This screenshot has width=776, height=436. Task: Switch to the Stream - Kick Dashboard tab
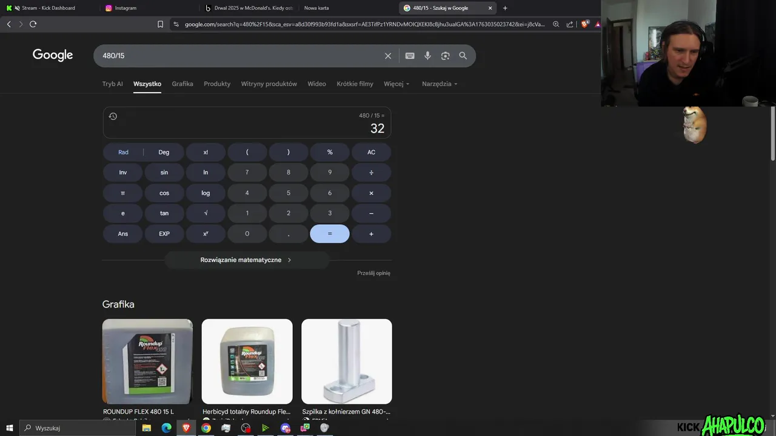pyautogui.click(x=48, y=8)
